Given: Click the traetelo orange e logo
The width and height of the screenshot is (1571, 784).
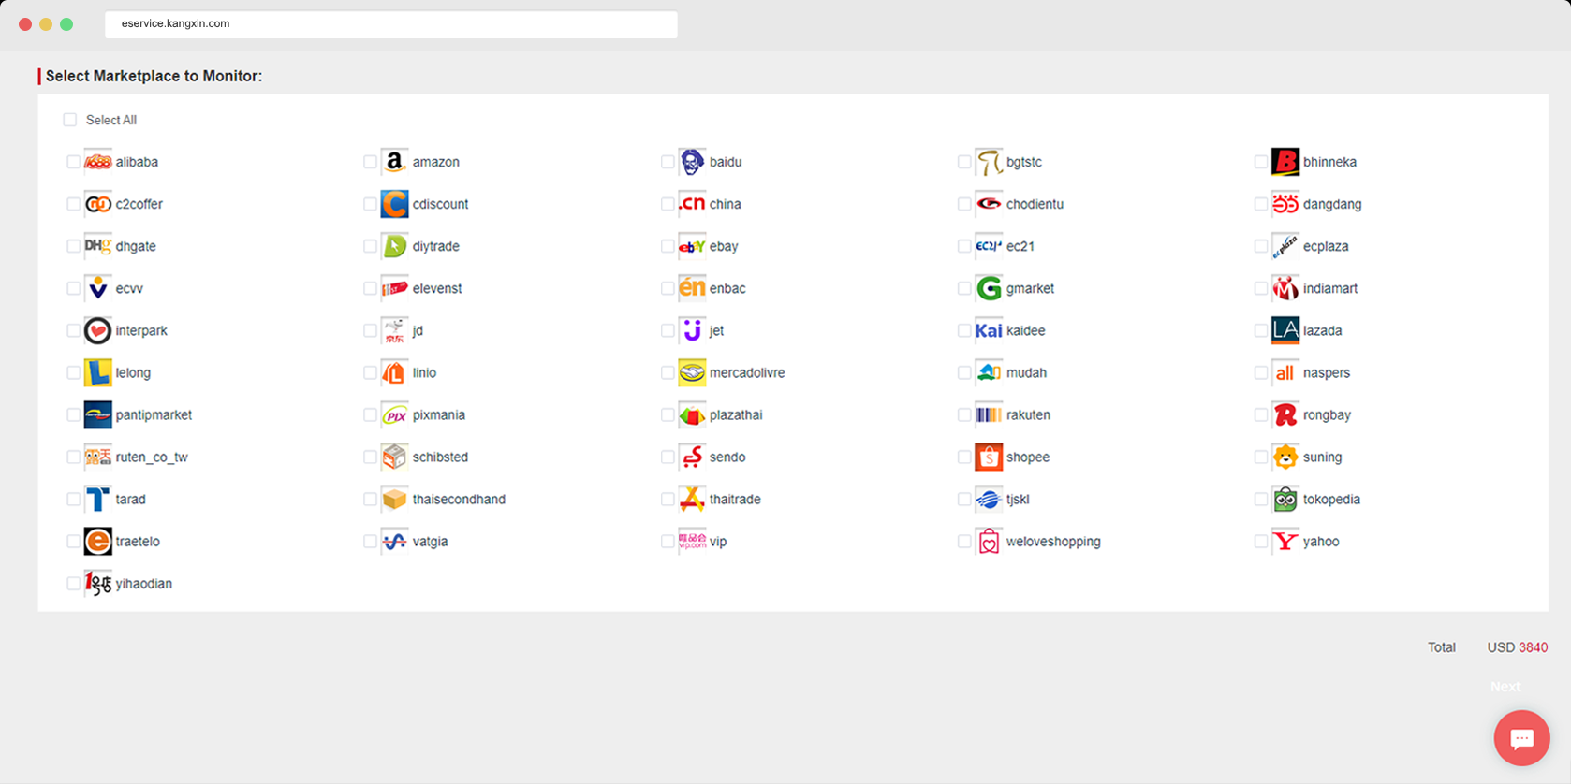Looking at the screenshot, I should [x=97, y=541].
